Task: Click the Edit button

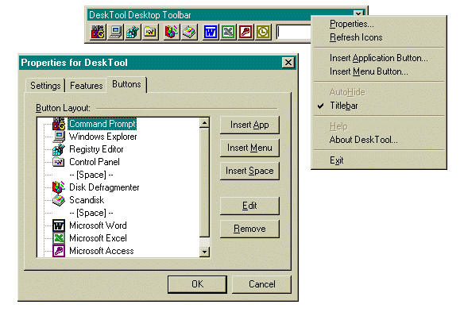Action: tap(249, 206)
